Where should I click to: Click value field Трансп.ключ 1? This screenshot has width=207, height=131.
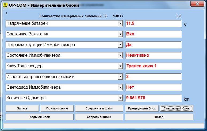click(154, 66)
